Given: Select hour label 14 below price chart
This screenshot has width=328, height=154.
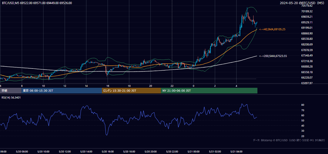Looking at the screenshot, I should [x=86, y=86].
